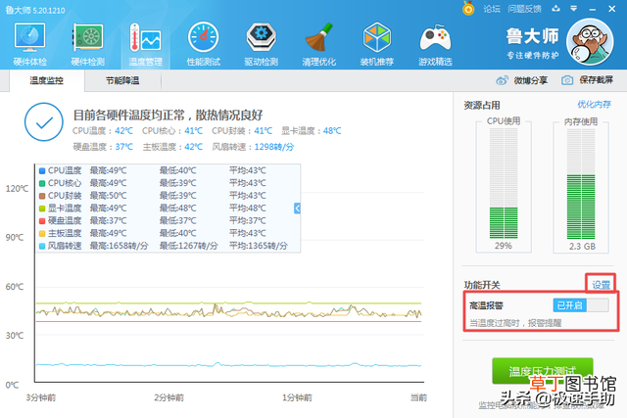Switch to 节能降温 tab
627x418 pixels.
[122, 80]
